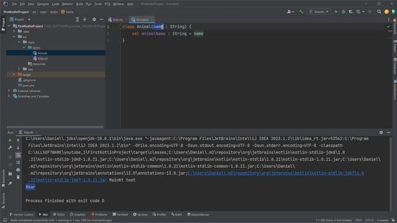Select the Animal.kt editor tab
The height and width of the screenshot is (223, 397).
point(142,19)
